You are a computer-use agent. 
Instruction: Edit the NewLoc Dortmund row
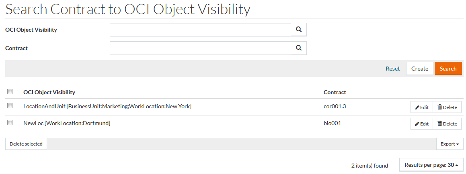(x=422, y=124)
